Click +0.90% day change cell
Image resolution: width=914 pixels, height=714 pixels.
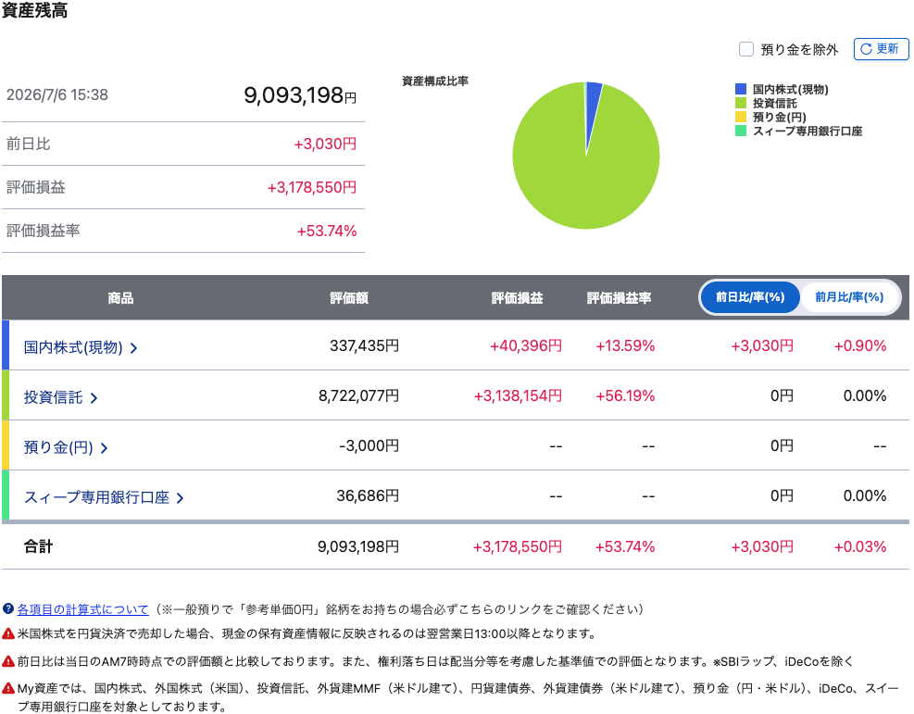pyautogui.click(x=859, y=346)
